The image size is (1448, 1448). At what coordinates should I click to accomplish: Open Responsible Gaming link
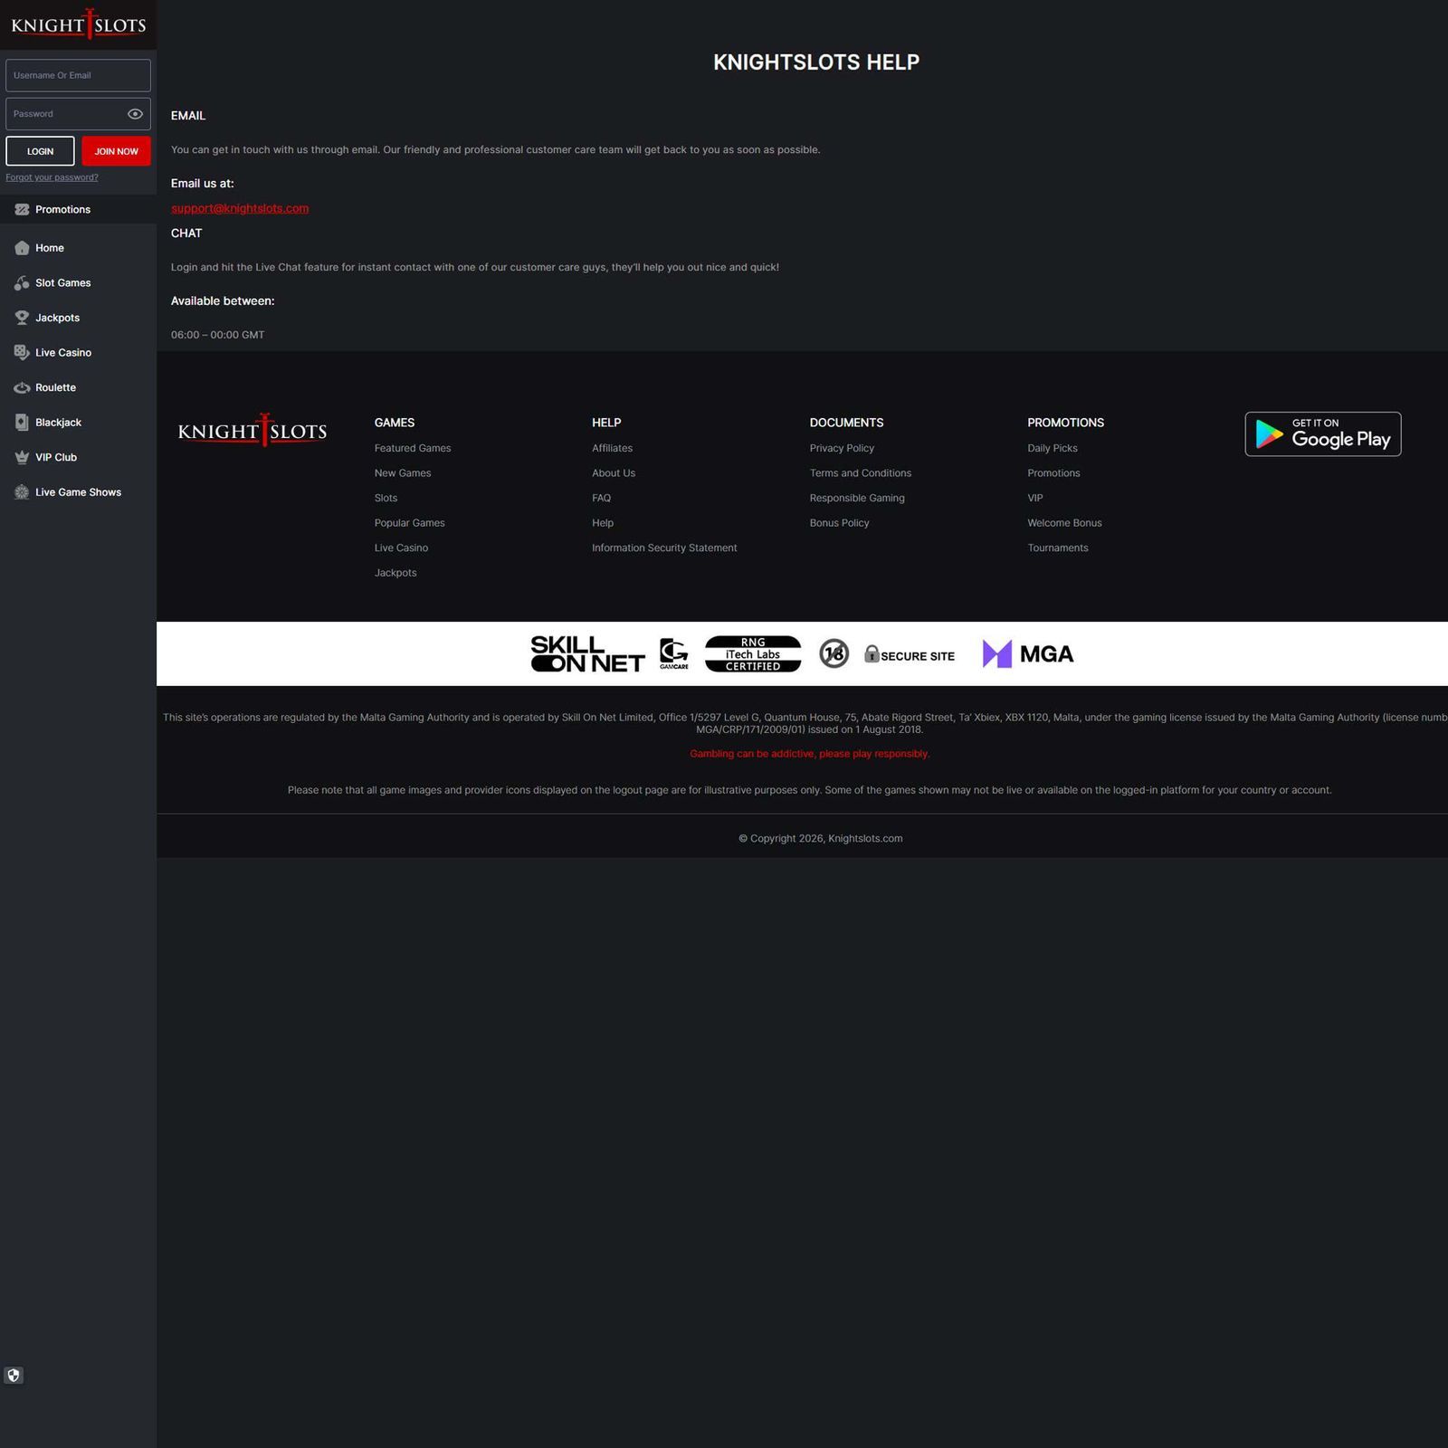(x=857, y=498)
